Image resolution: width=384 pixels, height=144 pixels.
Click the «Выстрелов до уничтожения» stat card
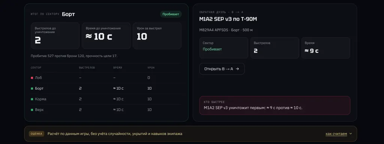[x=55, y=36]
